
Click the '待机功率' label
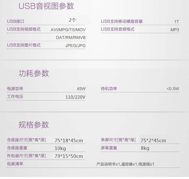109,89
